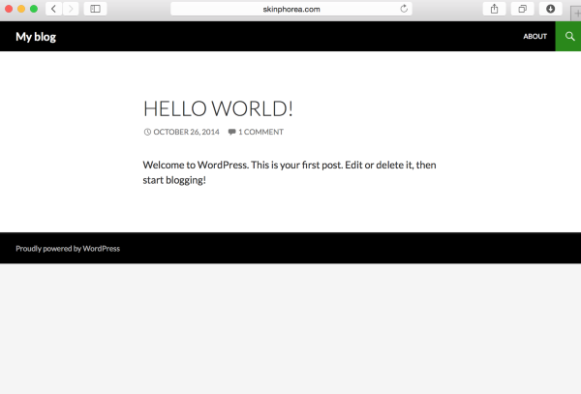Click the forward navigation arrow
Viewport: 581px width, 394px height.
[71, 9]
